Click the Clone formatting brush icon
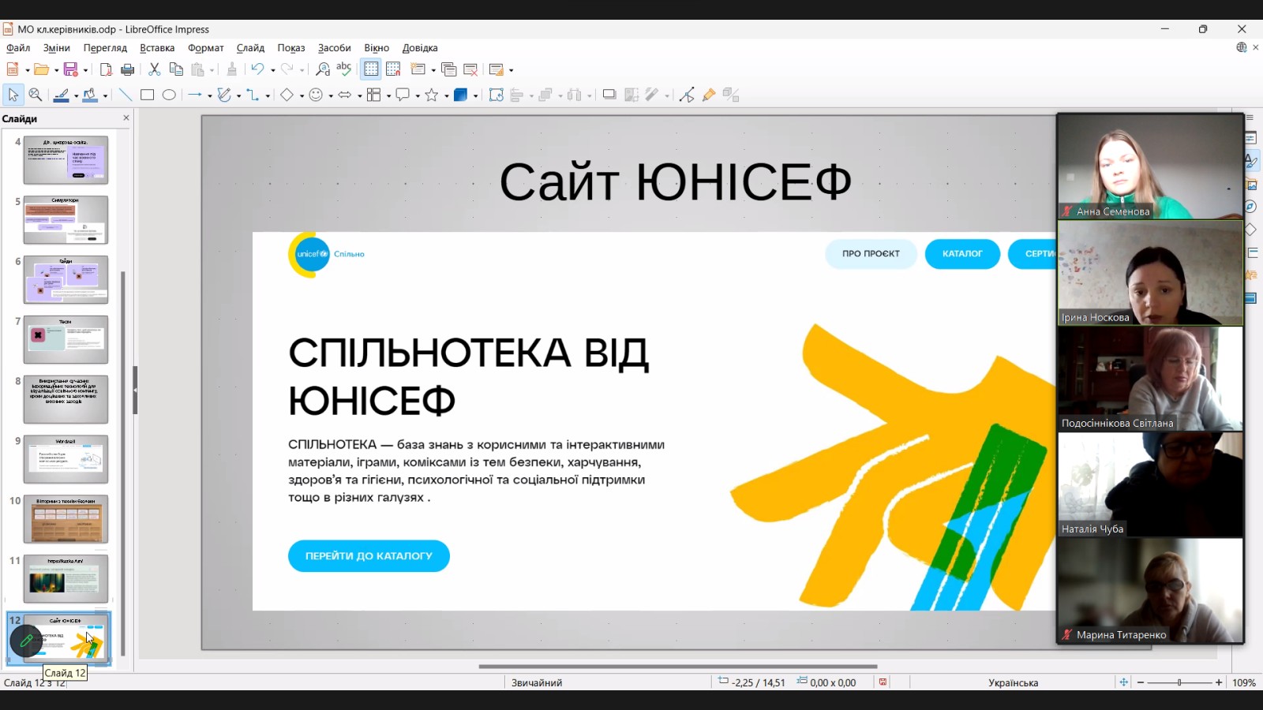1263x710 pixels. pos(232,69)
